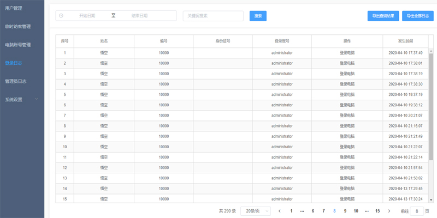This screenshot has height=218, width=437.
Task: Go to previous page with left arrow
Action: tap(280, 211)
